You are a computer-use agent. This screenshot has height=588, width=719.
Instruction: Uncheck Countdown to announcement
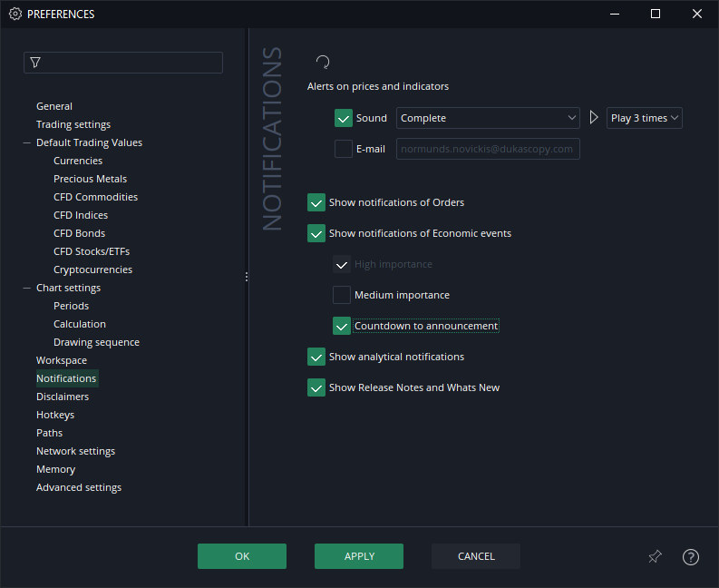(342, 326)
